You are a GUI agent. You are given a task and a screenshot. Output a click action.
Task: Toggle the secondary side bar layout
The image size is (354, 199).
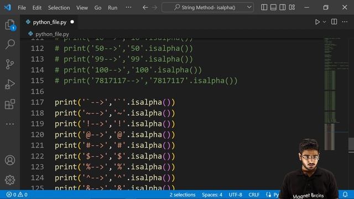tap(283, 7)
